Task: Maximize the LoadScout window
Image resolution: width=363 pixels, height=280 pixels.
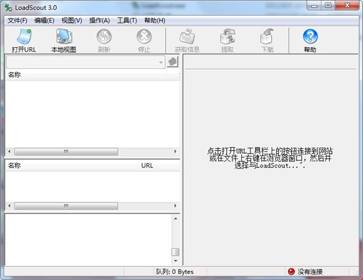Action: (x=328, y=5)
